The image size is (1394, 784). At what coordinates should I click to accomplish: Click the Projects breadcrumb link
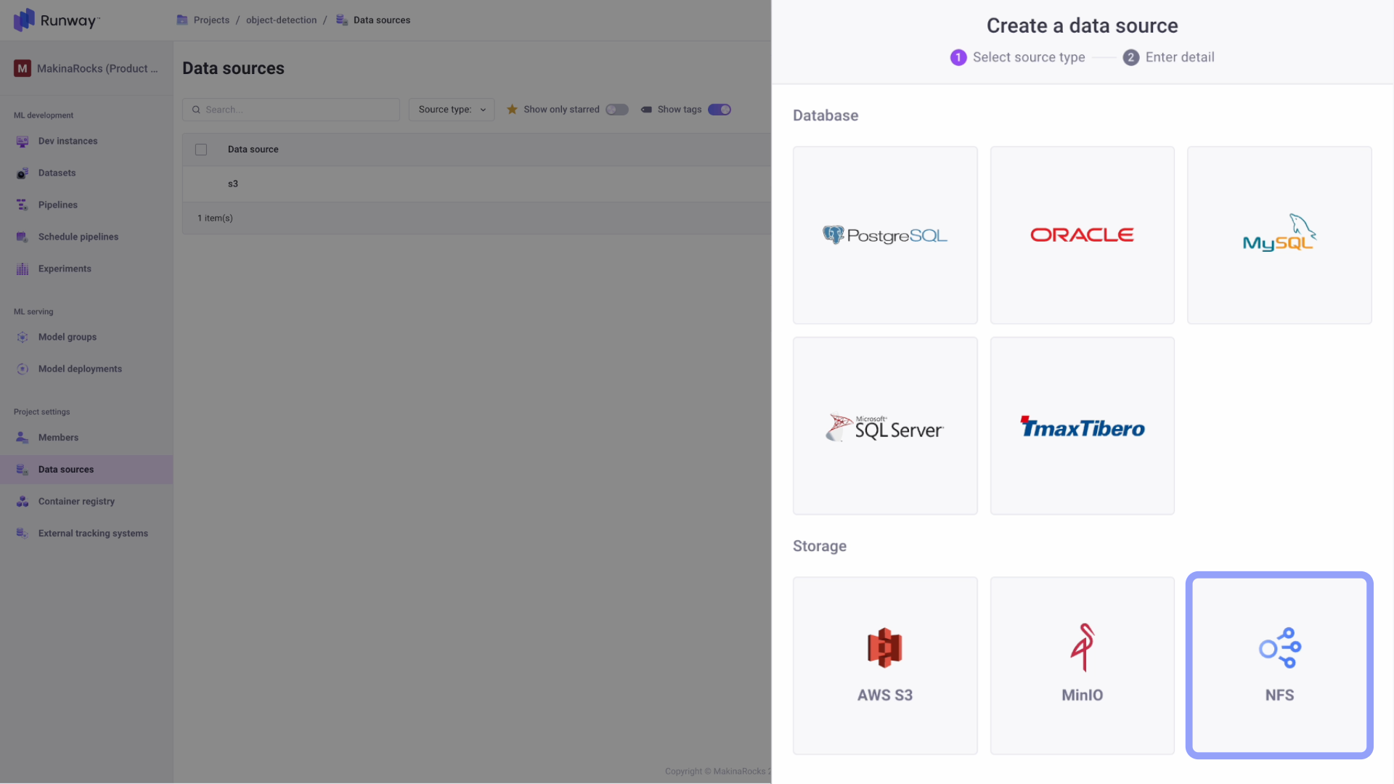[x=211, y=20]
